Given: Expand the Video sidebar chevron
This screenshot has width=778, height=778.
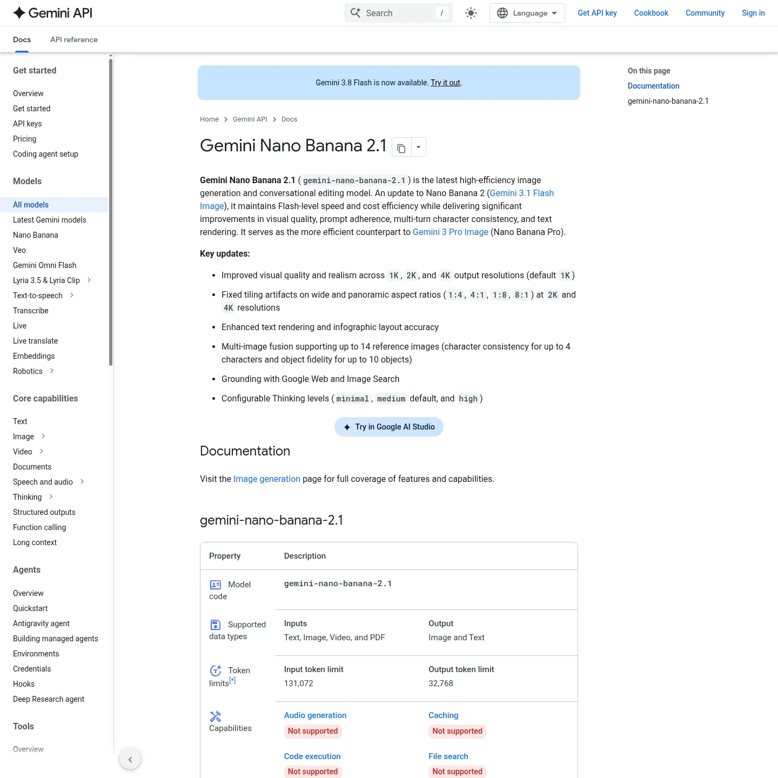Looking at the screenshot, I should tap(42, 451).
